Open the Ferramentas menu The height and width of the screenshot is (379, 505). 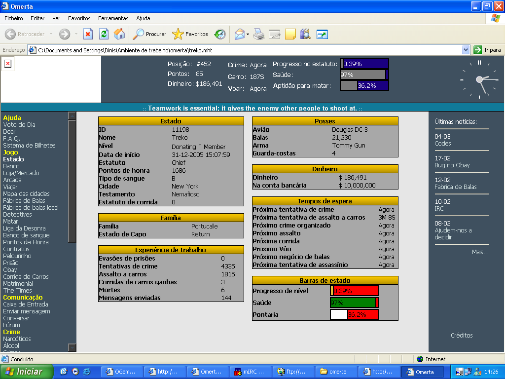pyautogui.click(x=113, y=18)
